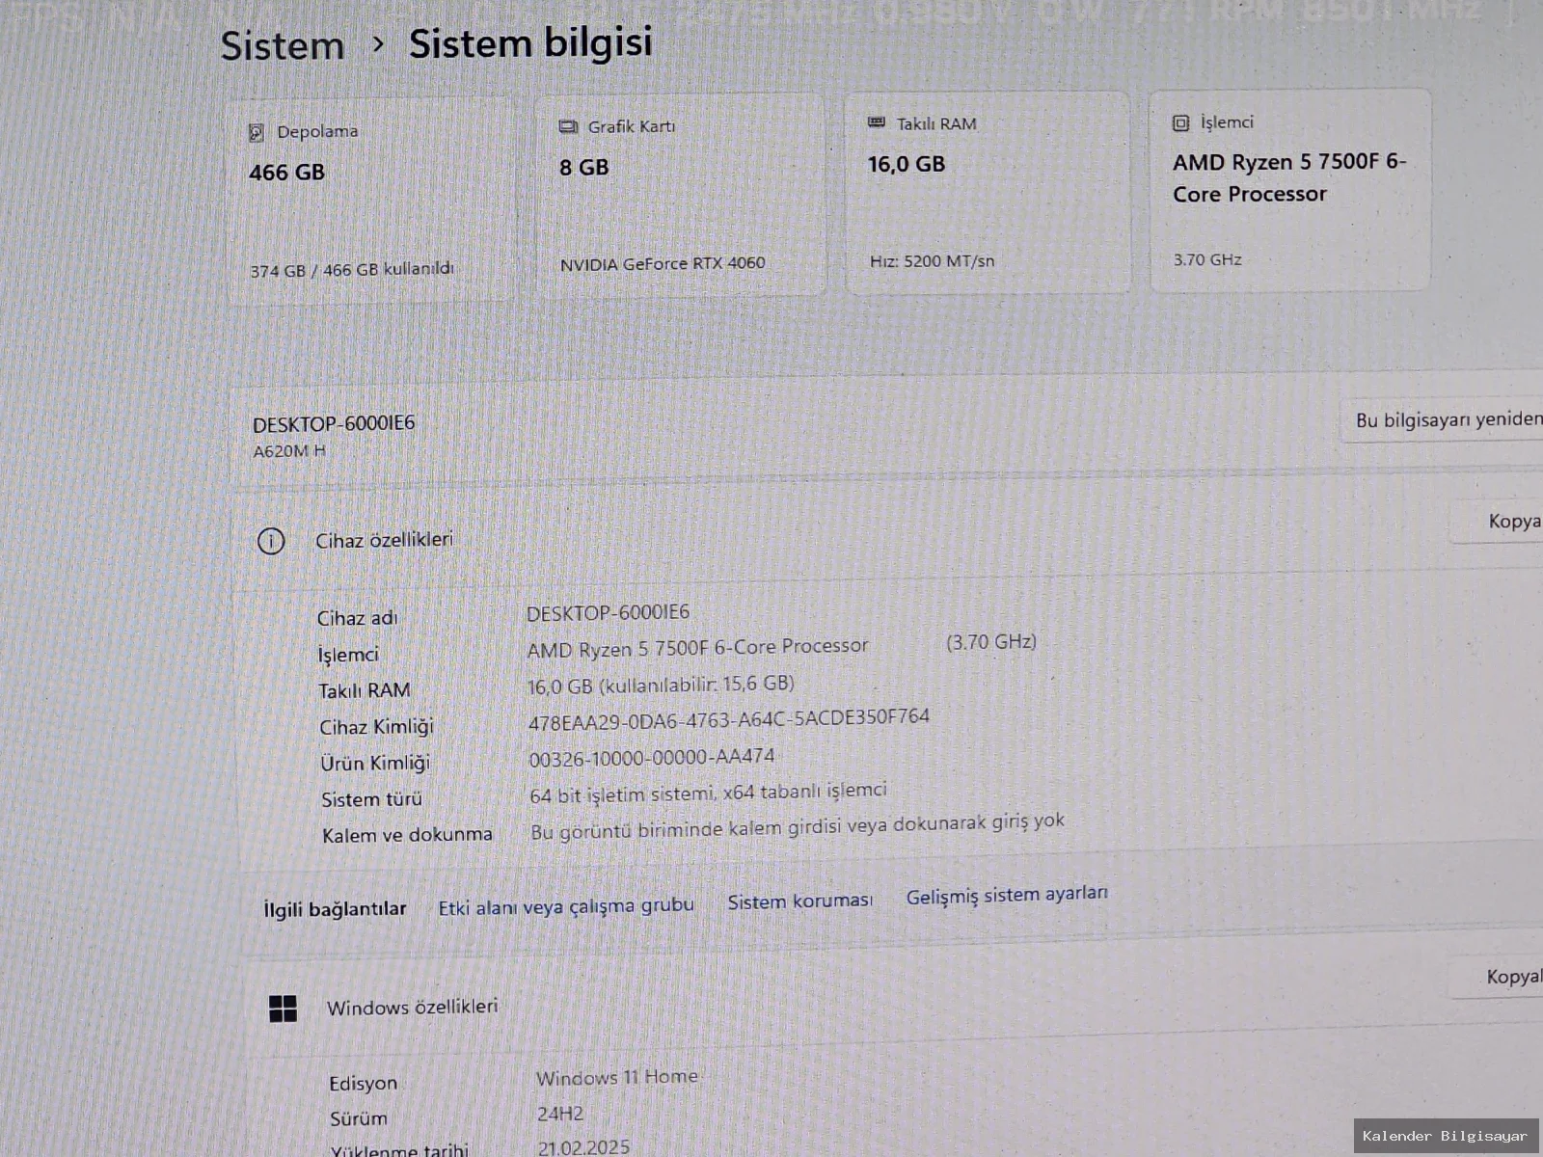Select the Edisyon label
The width and height of the screenshot is (1543, 1157).
[364, 1084]
